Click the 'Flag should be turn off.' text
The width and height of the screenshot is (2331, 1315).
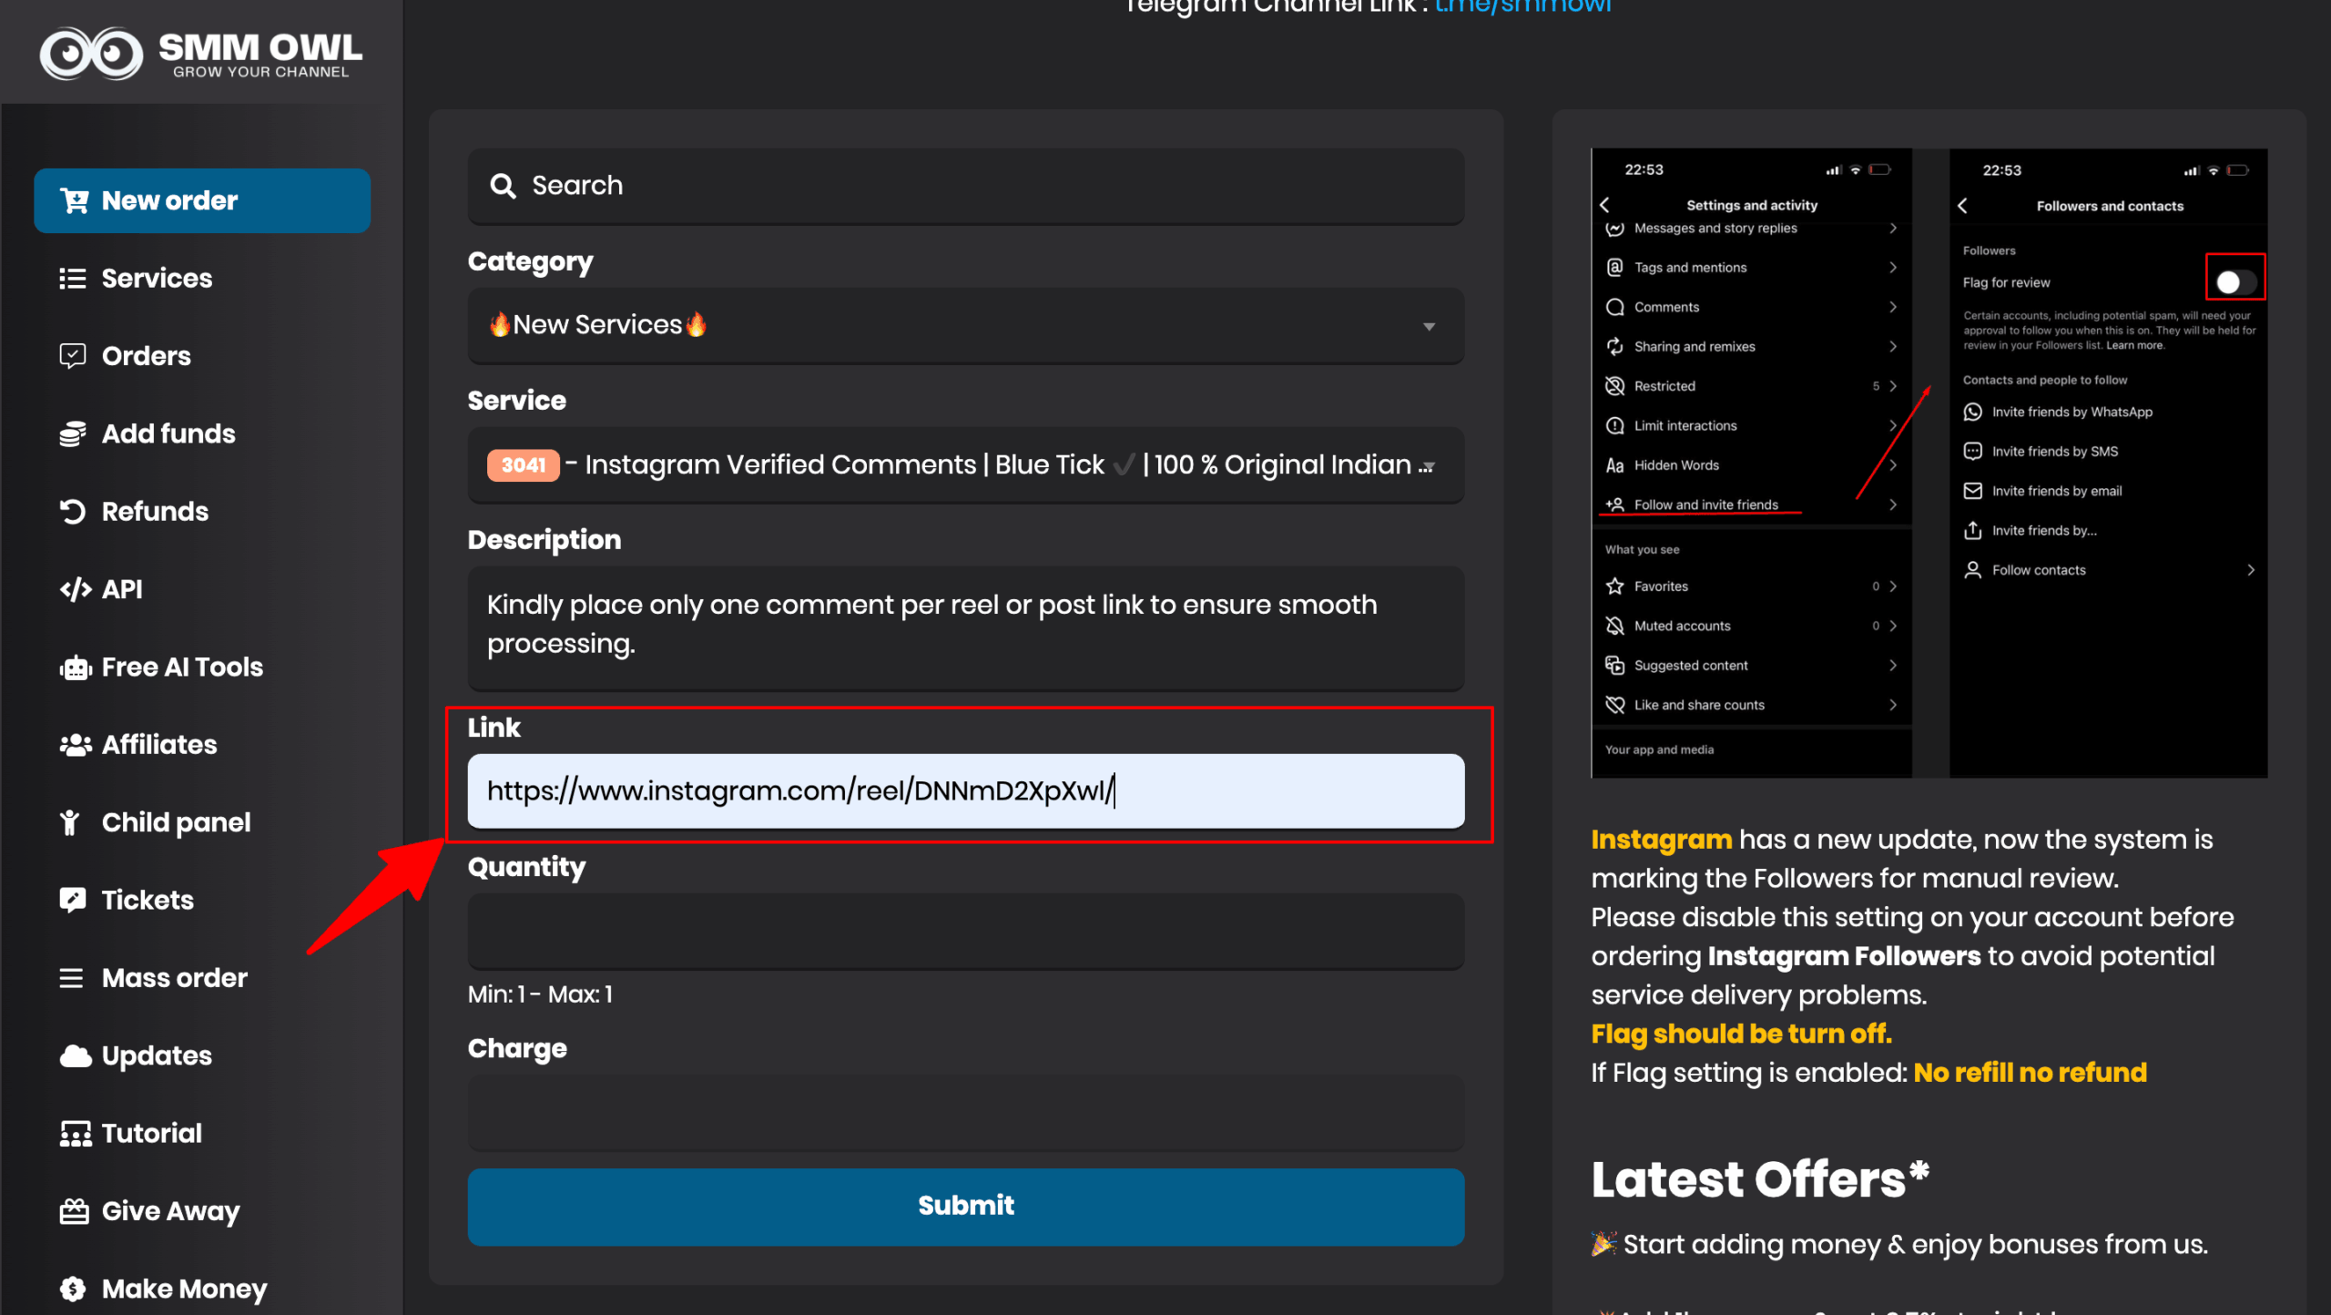pyautogui.click(x=1741, y=1035)
